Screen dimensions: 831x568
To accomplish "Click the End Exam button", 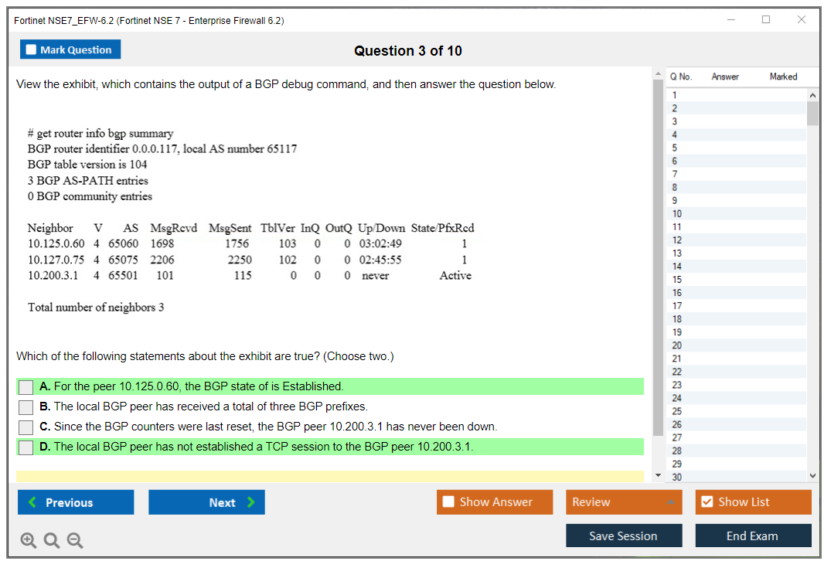I will (752, 536).
